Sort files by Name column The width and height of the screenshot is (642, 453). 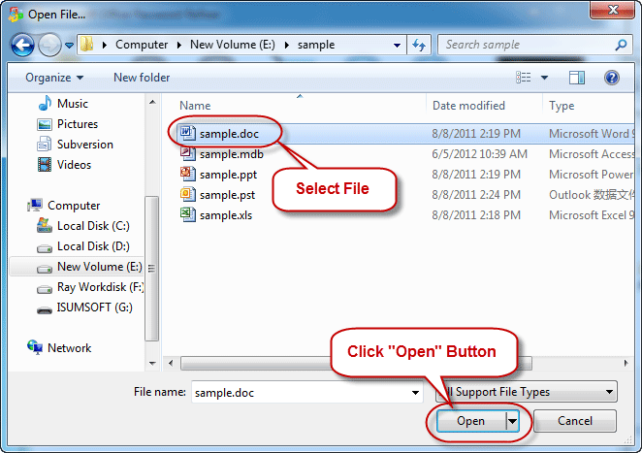tap(195, 106)
